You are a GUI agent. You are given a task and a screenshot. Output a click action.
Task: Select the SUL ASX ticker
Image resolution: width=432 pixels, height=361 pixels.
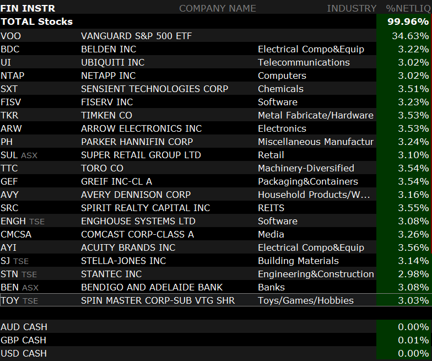(19, 155)
